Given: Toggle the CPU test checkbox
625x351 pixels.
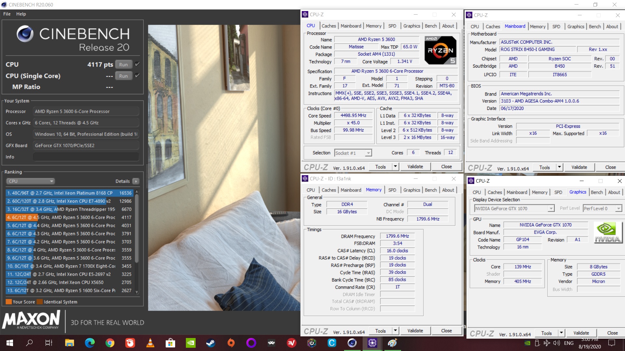Looking at the screenshot, I should click(137, 64).
